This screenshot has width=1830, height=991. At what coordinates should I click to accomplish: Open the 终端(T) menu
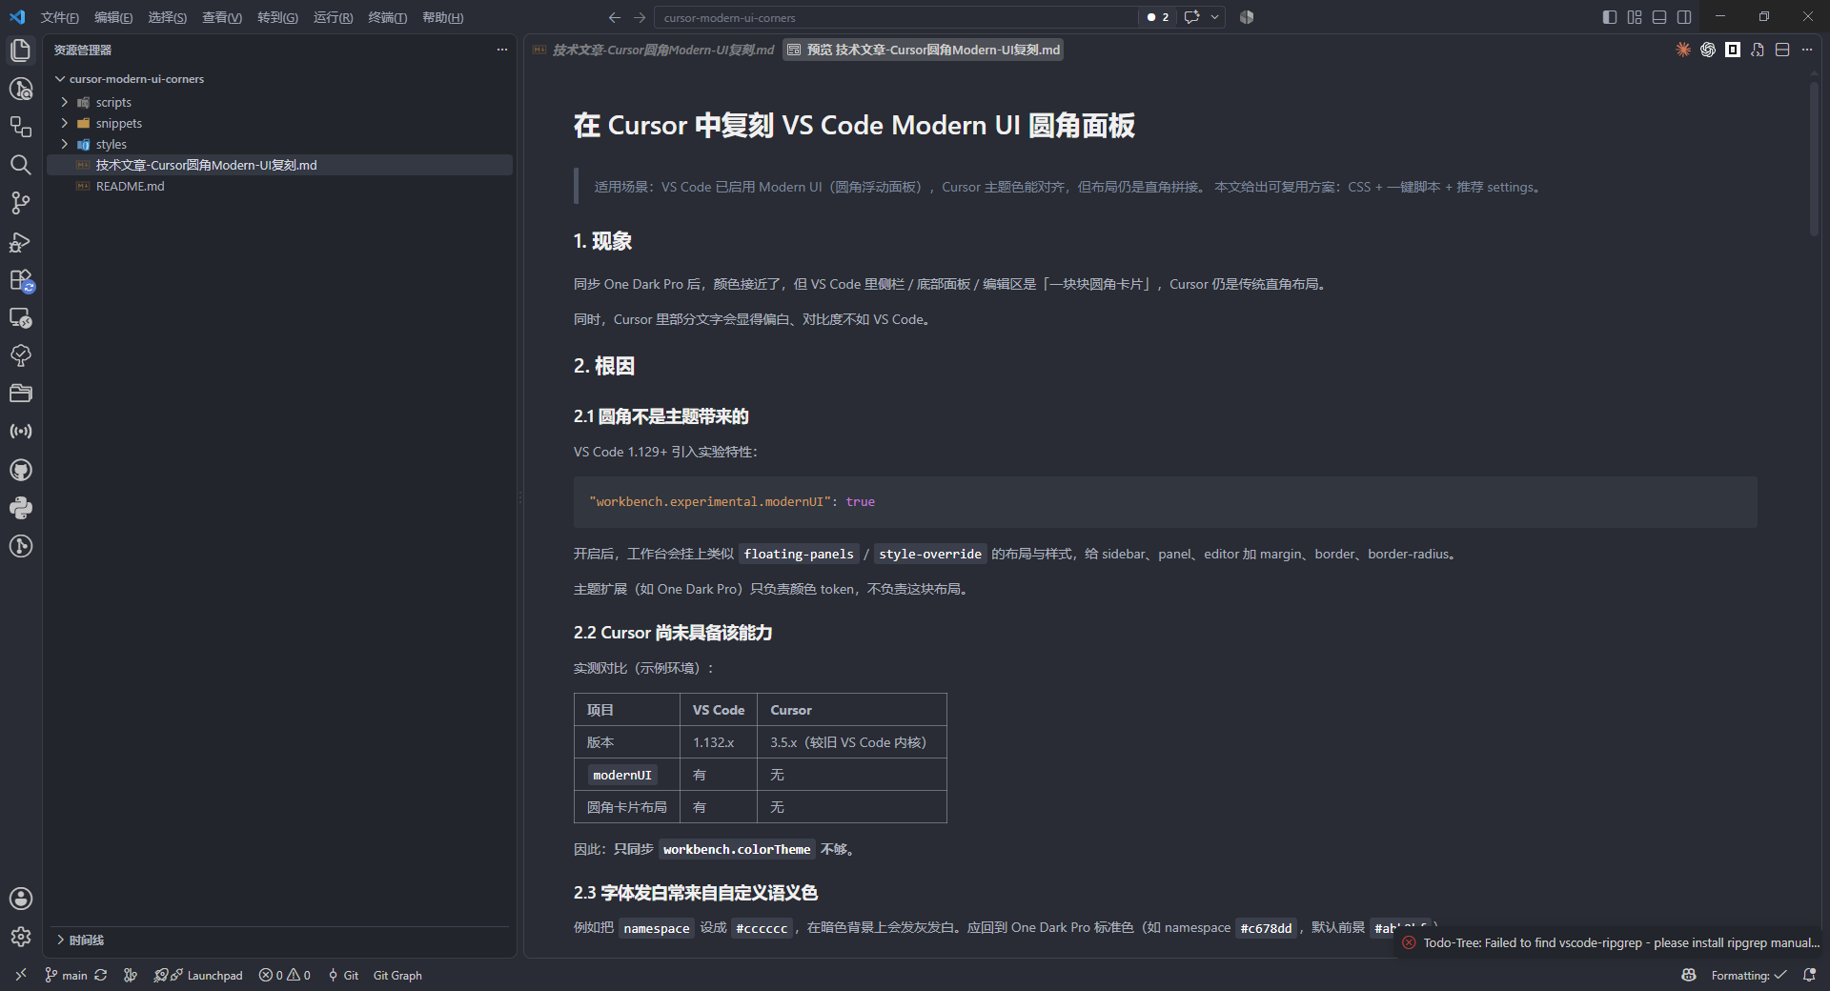tap(387, 17)
